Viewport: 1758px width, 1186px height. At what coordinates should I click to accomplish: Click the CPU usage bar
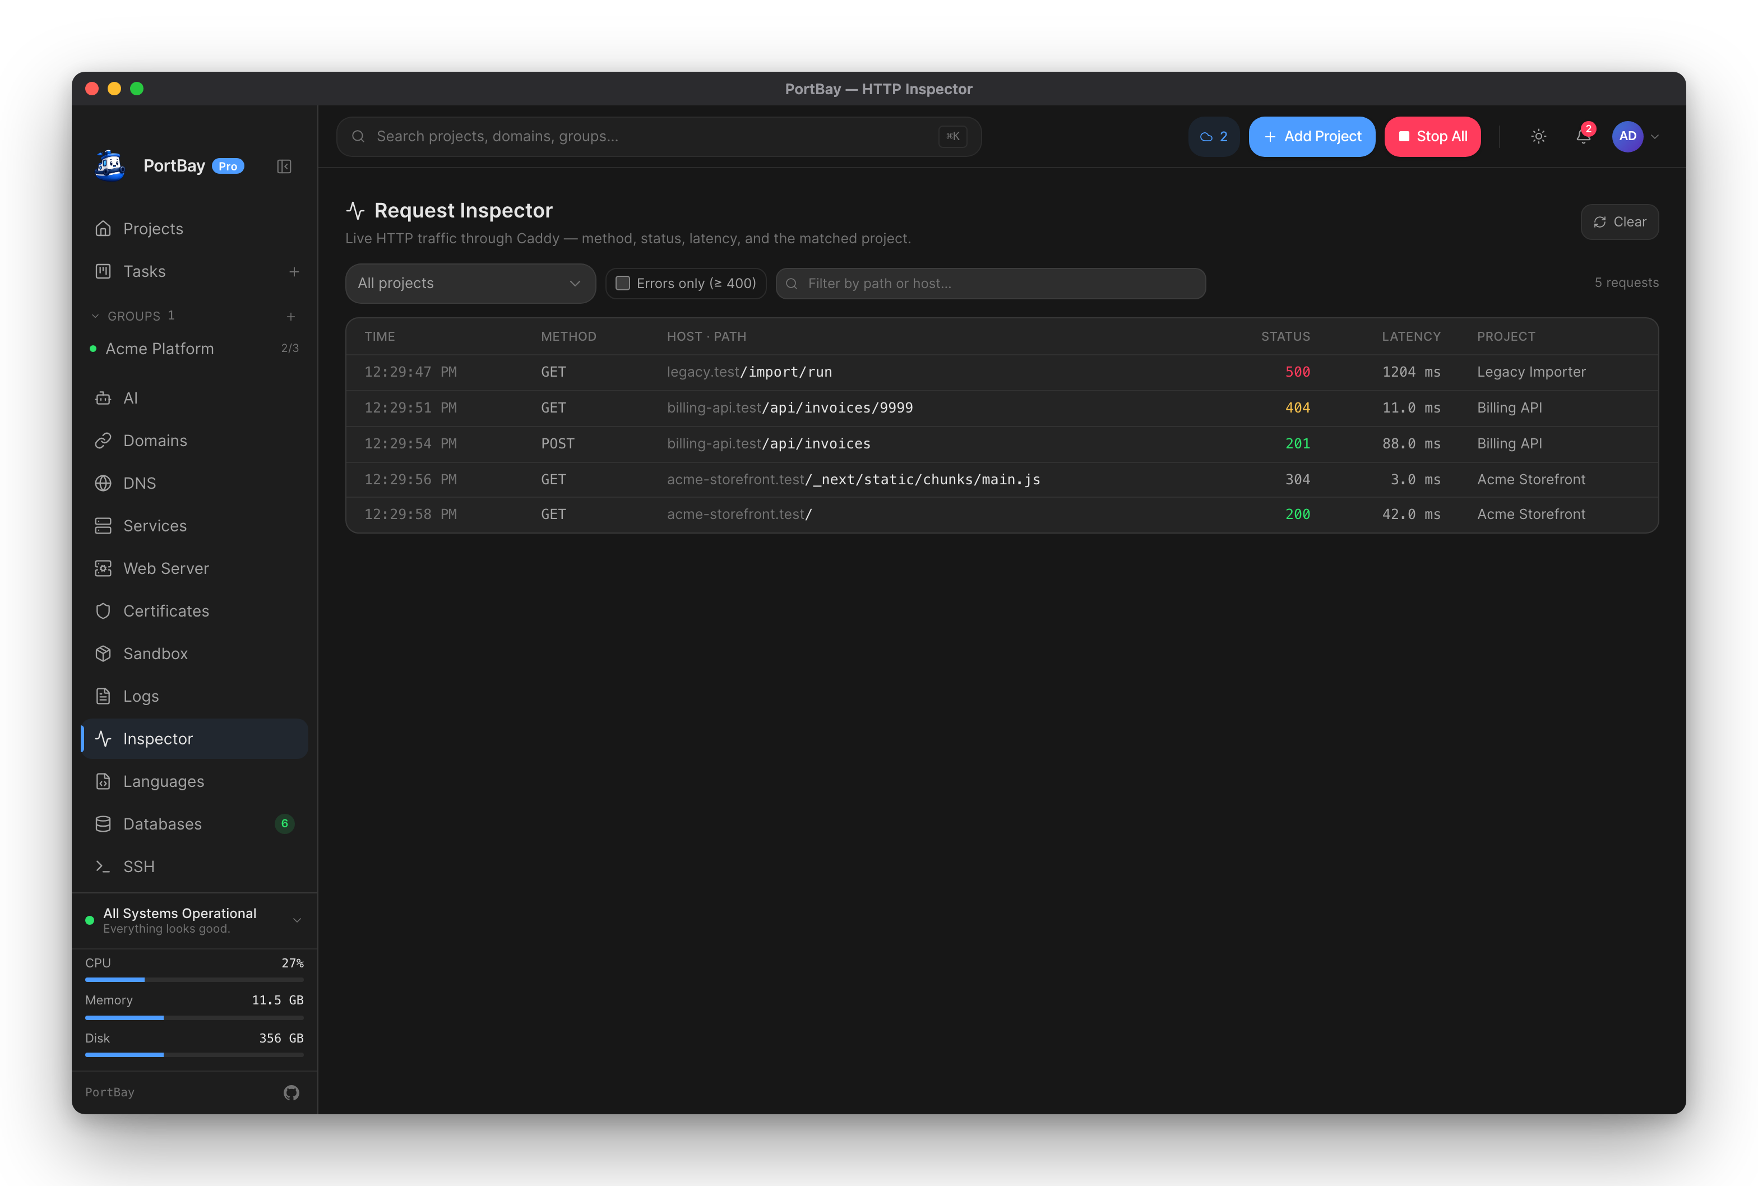click(195, 980)
